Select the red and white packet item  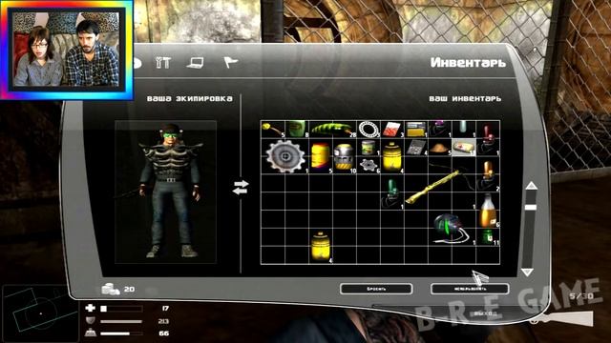coord(392,130)
